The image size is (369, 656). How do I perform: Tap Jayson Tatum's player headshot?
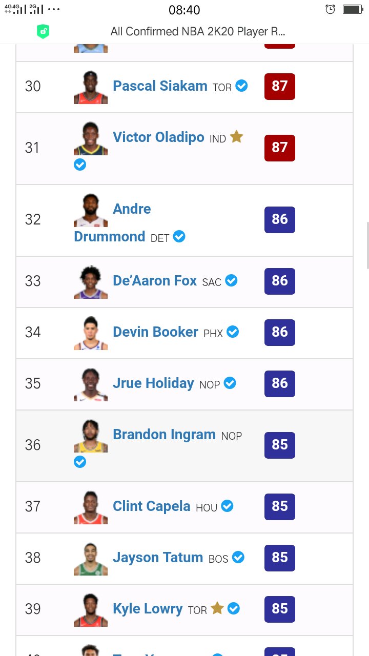pyautogui.click(x=91, y=559)
